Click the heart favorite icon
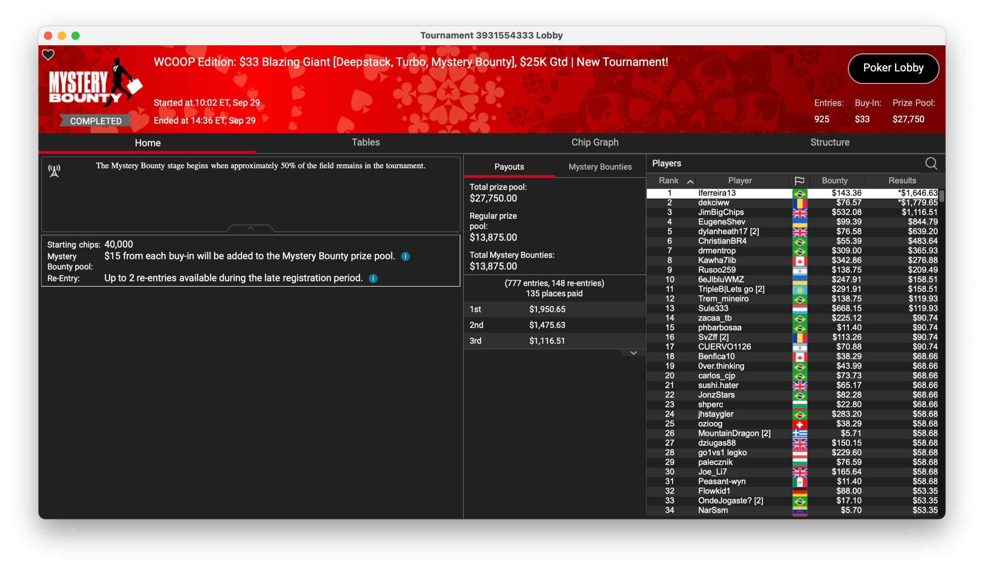The image size is (984, 570). tap(48, 55)
